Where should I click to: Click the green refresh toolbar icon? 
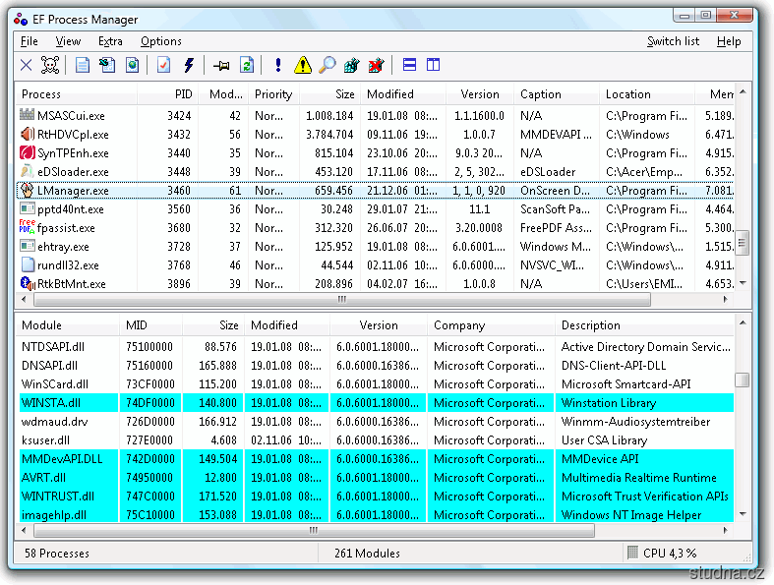click(x=247, y=66)
